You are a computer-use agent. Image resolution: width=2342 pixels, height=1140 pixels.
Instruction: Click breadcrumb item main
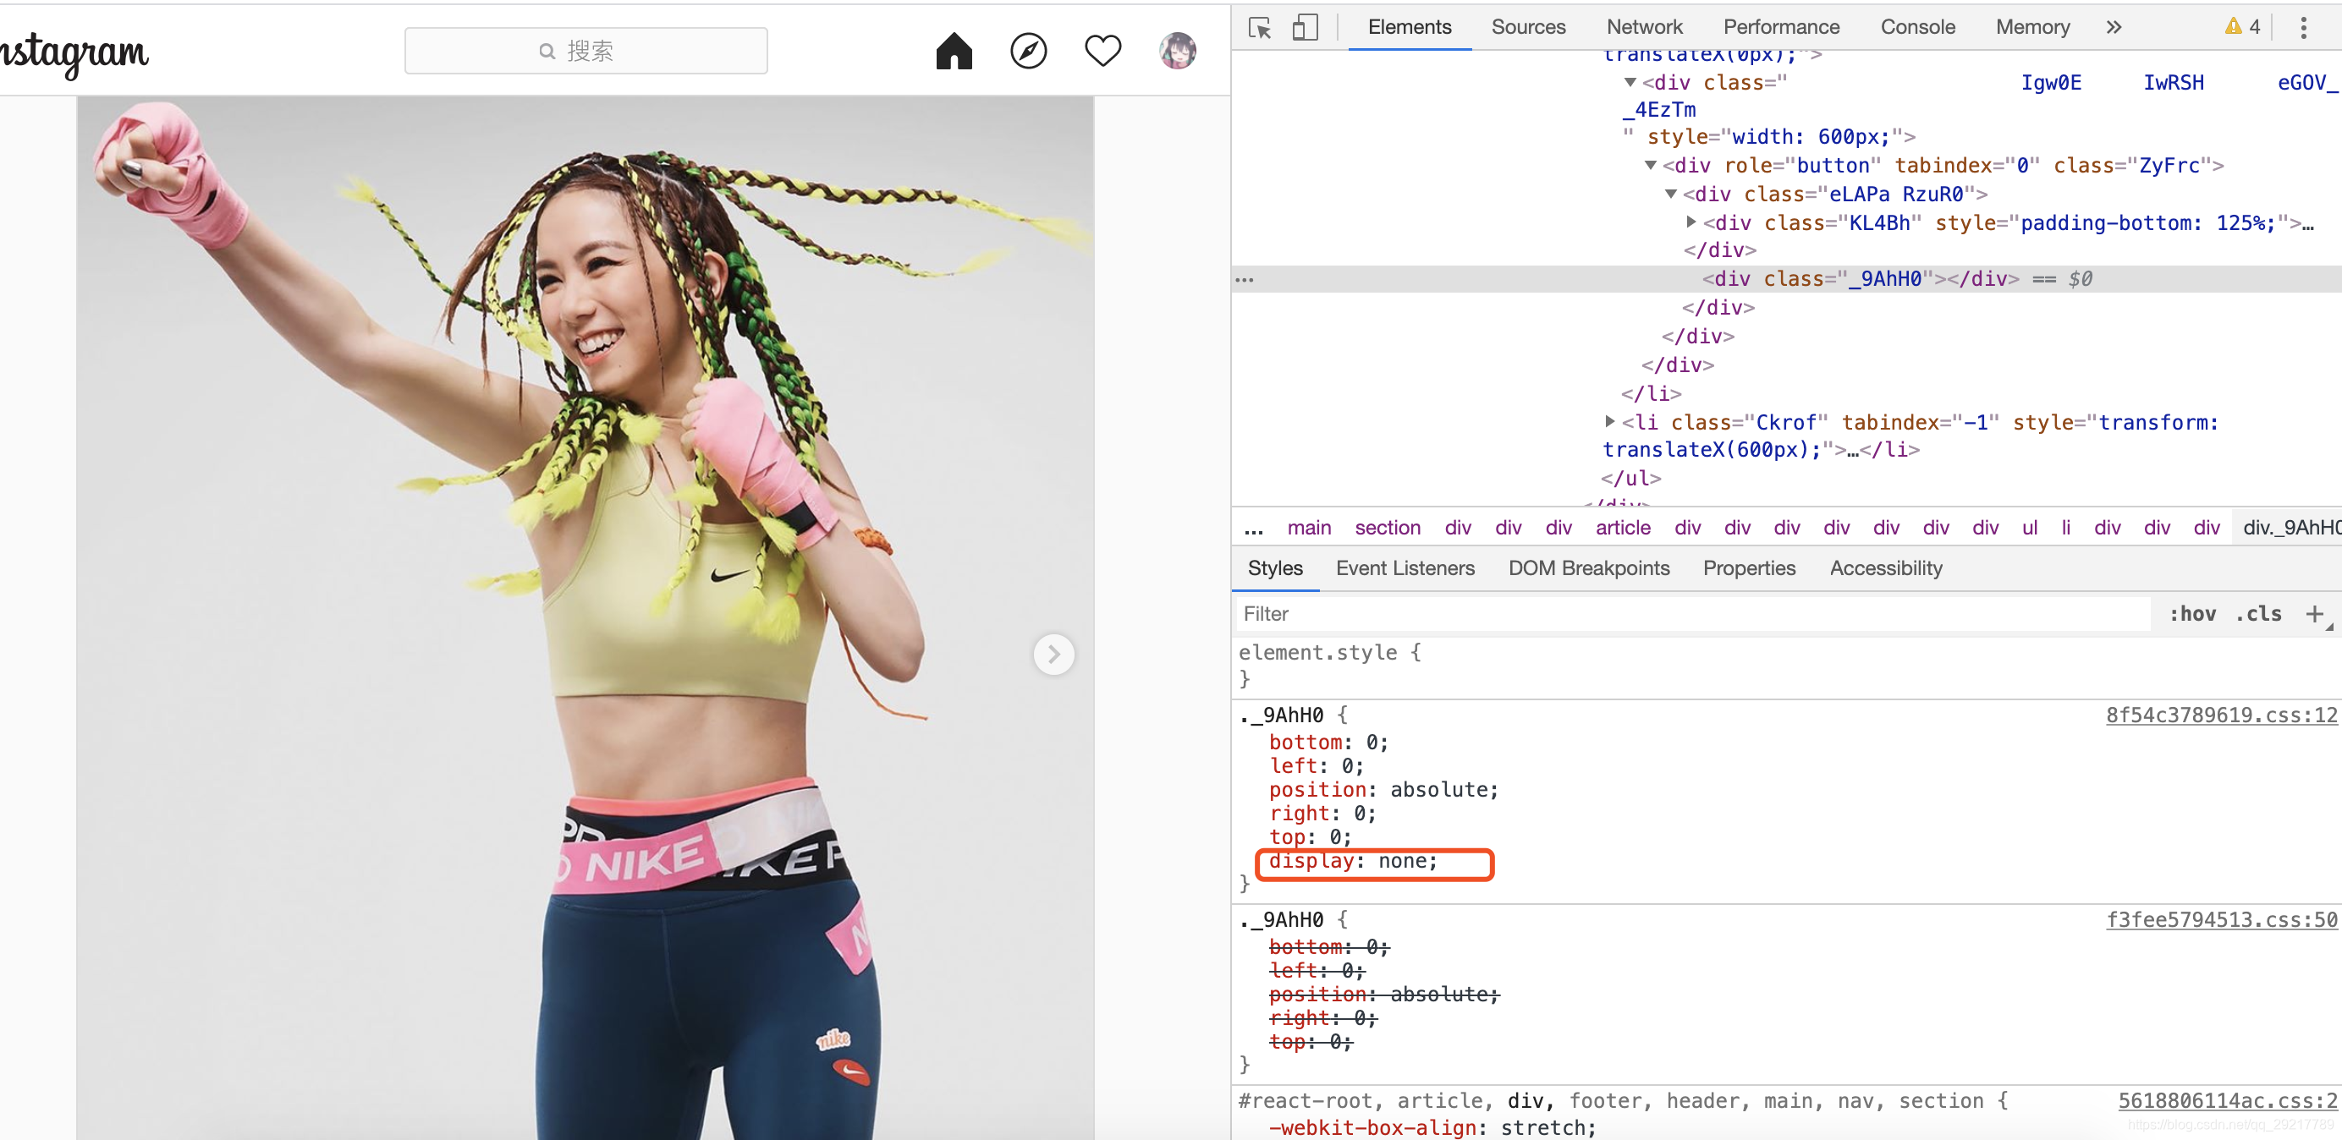1308,529
